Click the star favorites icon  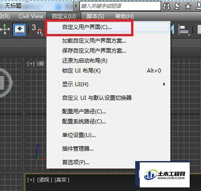(x=188, y=6)
